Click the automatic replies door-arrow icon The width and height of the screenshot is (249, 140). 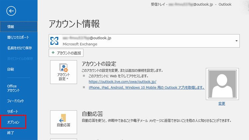point(63,118)
